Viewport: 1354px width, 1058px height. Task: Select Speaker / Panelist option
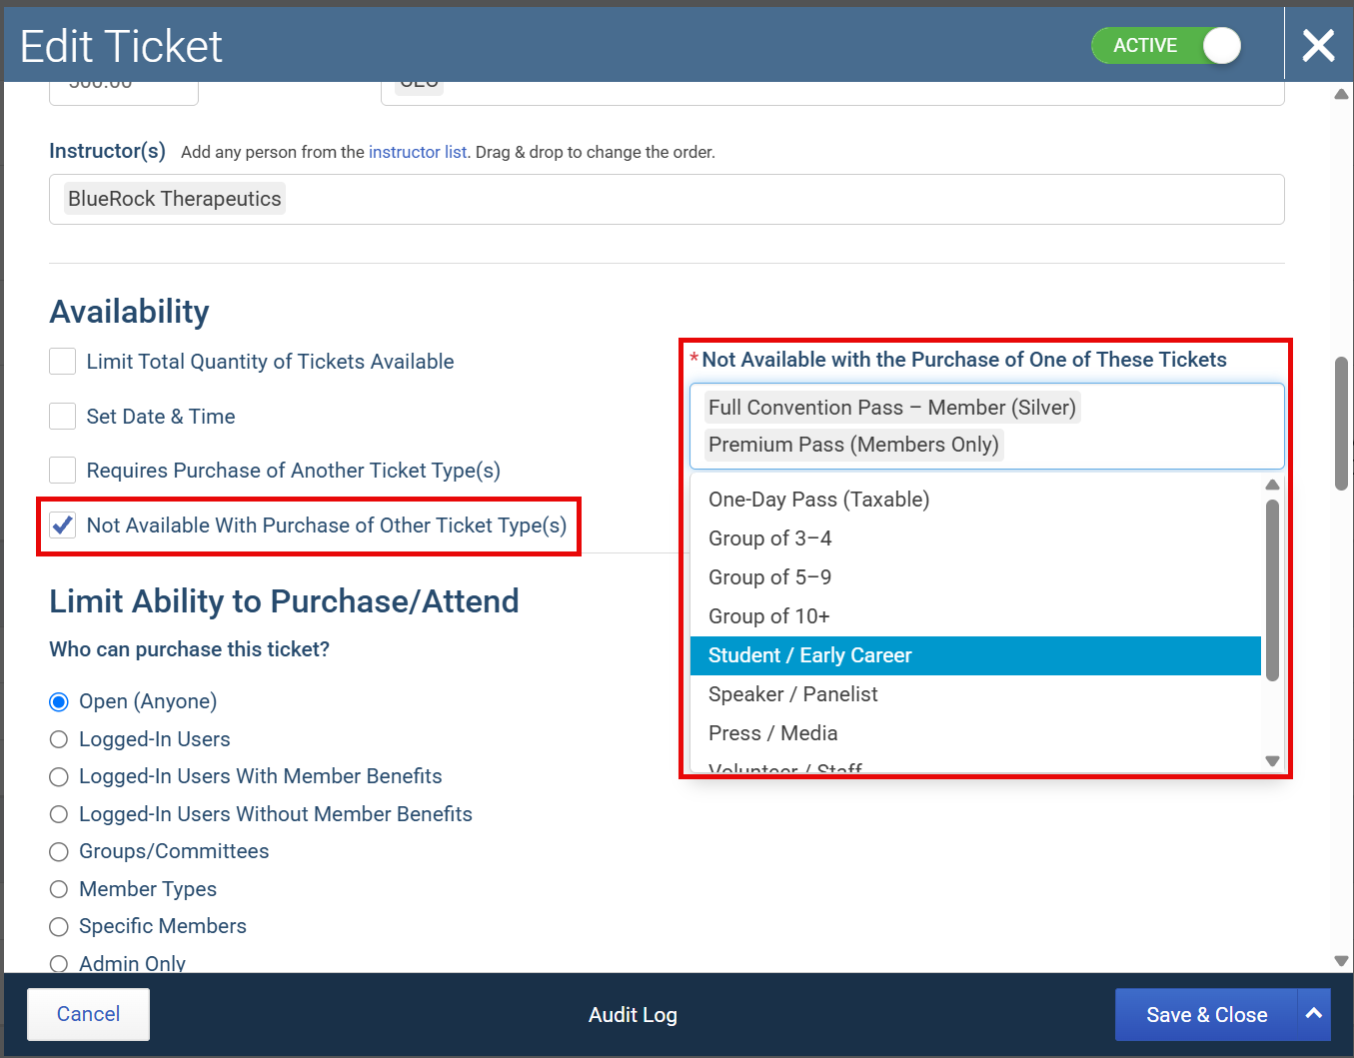click(x=975, y=694)
